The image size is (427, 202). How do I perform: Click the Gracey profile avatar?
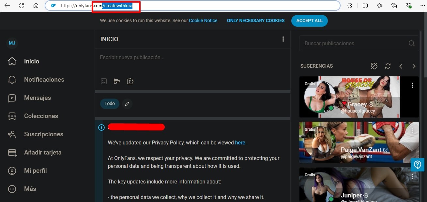[x=319, y=97]
